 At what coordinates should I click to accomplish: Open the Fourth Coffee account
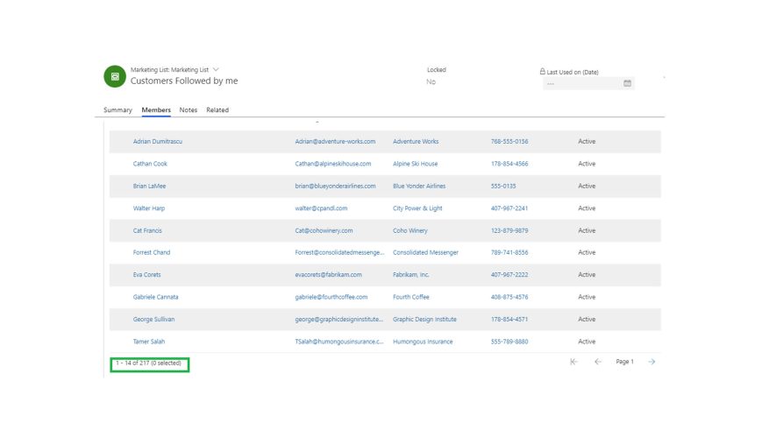[x=410, y=298]
